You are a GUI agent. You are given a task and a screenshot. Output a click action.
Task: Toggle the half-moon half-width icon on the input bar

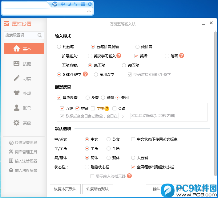coord(70,4)
